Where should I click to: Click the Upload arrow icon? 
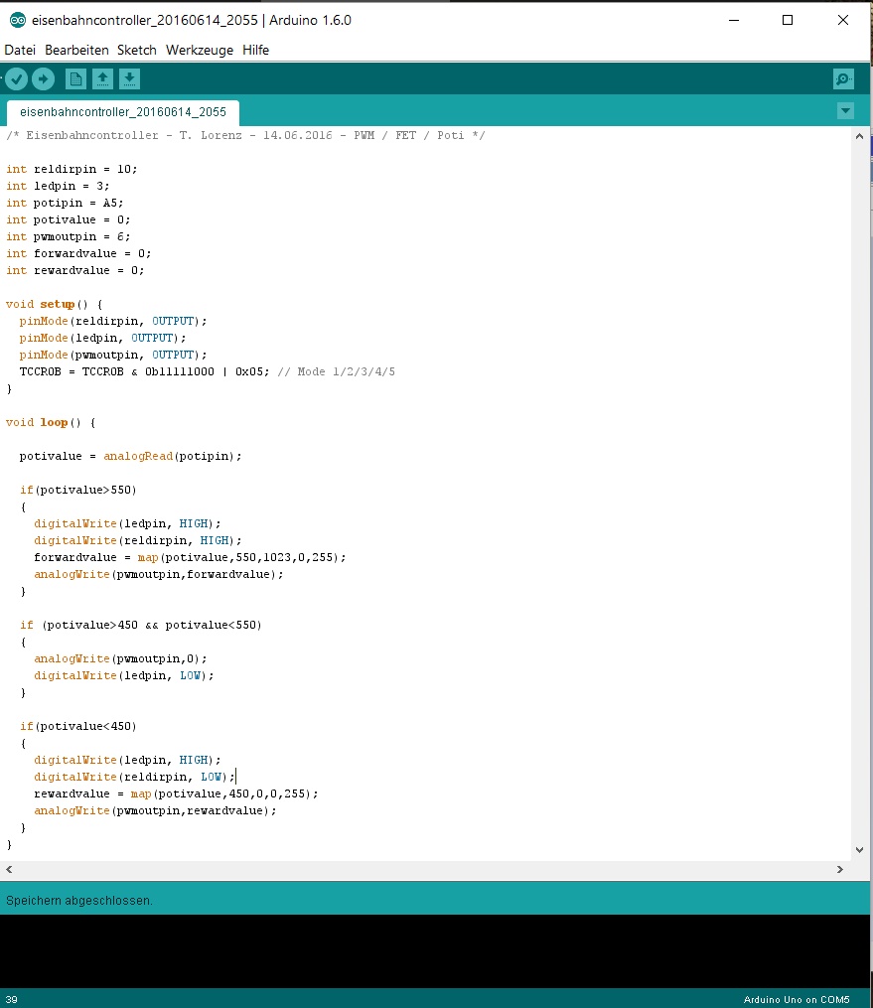[43, 79]
